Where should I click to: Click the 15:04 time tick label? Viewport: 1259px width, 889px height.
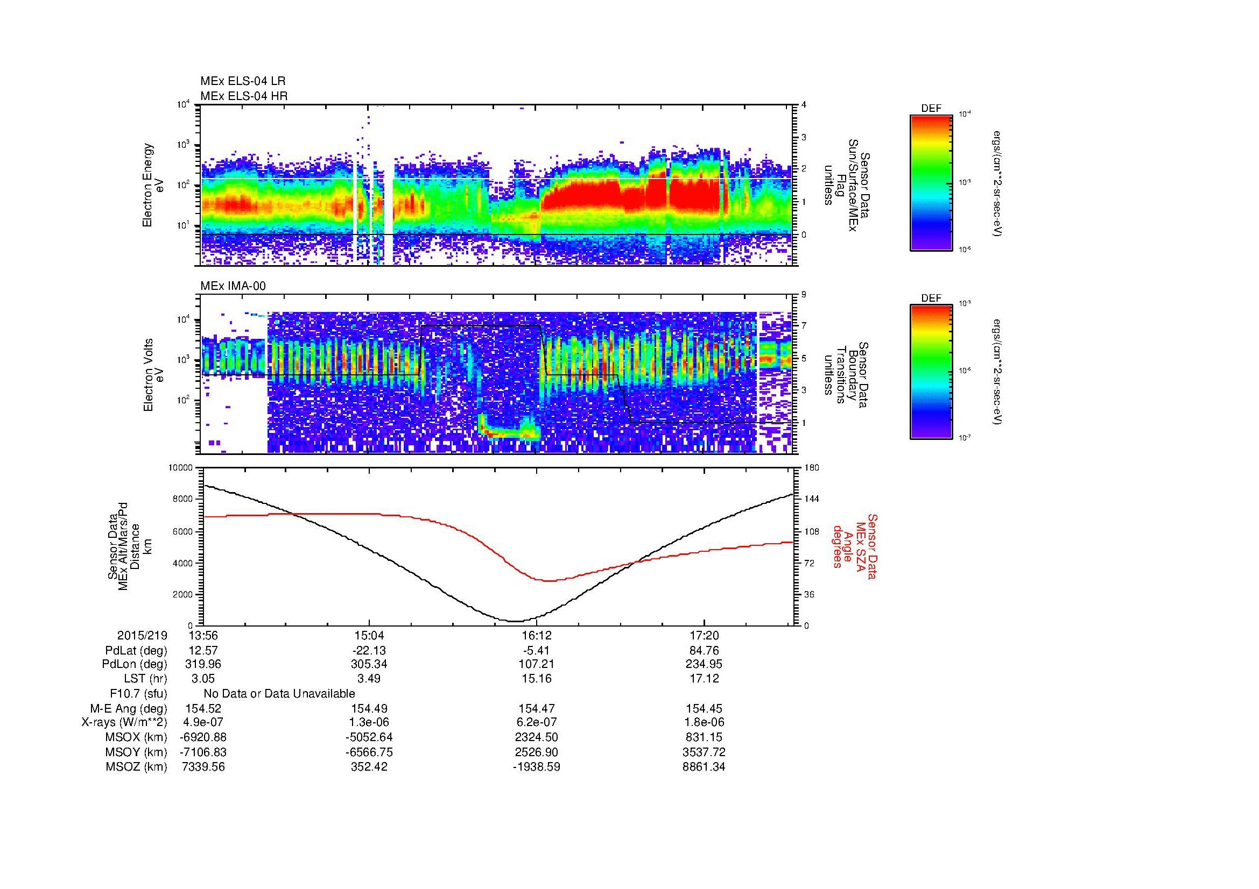(x=369, y=635)
